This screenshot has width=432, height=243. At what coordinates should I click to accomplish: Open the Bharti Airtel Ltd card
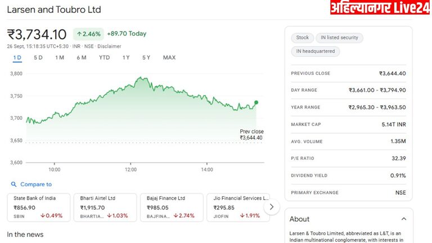105,207
